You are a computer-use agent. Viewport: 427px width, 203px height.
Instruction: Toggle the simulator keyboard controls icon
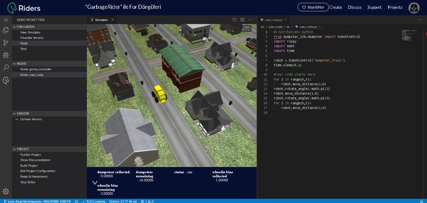tap(246, 28)
